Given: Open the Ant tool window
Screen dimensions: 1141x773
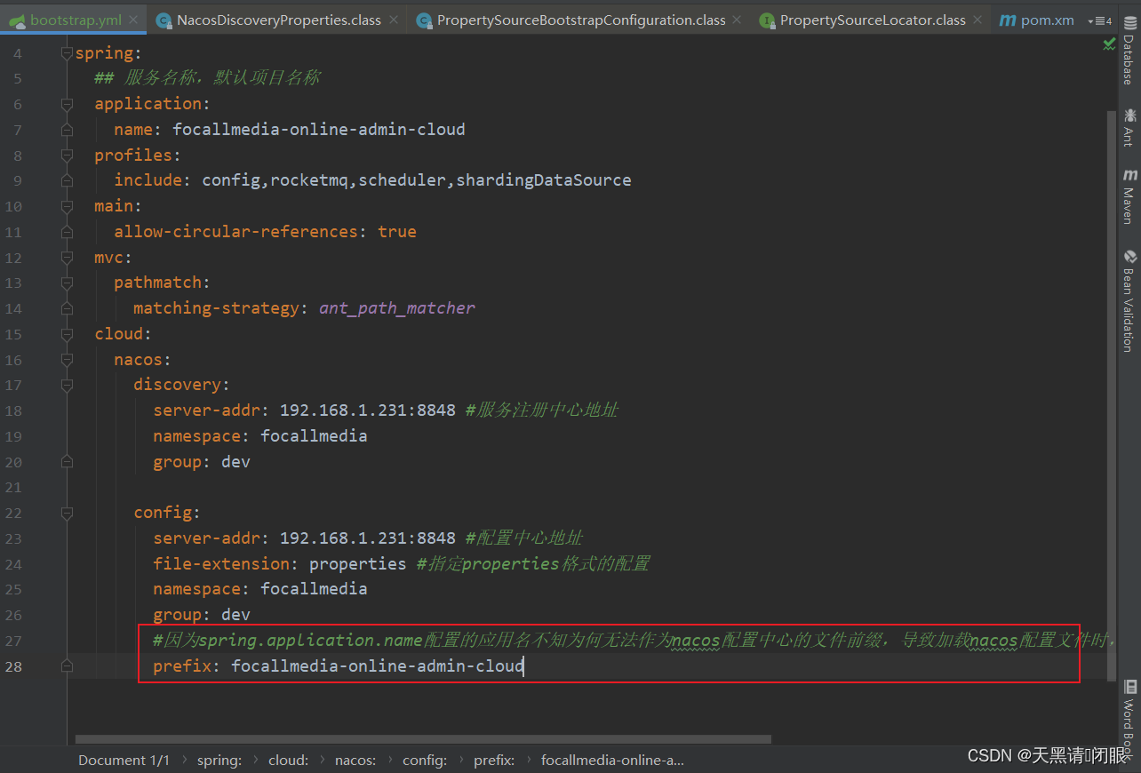Looking at the screenshot, I should pyautogui.click(x=1129, y=127).
